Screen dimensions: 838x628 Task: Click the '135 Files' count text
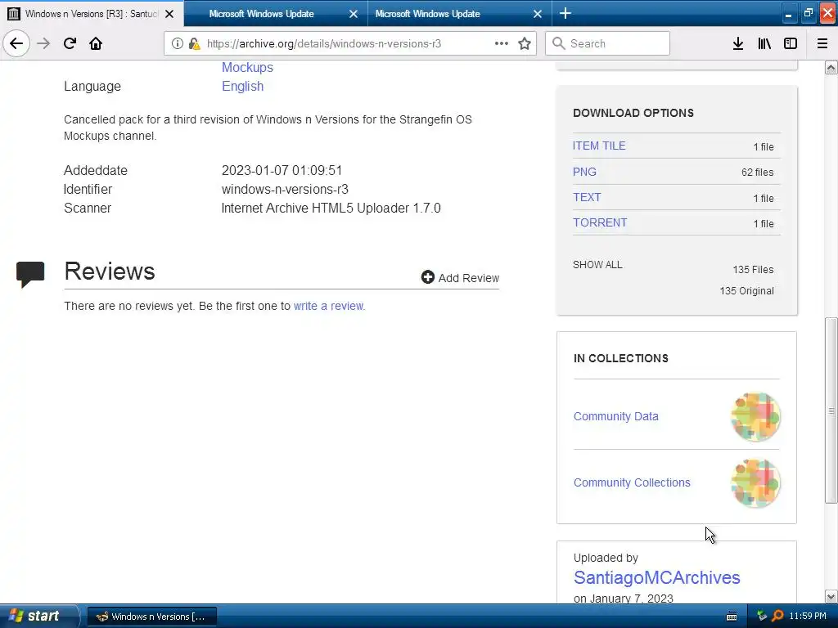(x=753, y=270)
